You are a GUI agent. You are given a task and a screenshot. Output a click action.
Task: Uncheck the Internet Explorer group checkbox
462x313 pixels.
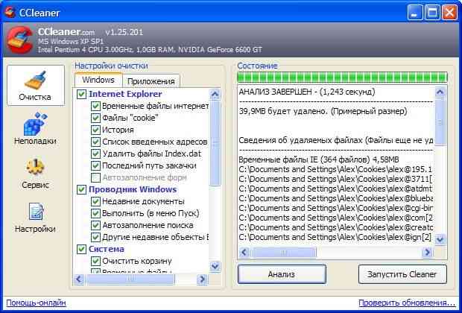pyautogui.click(x=82, y=94)
